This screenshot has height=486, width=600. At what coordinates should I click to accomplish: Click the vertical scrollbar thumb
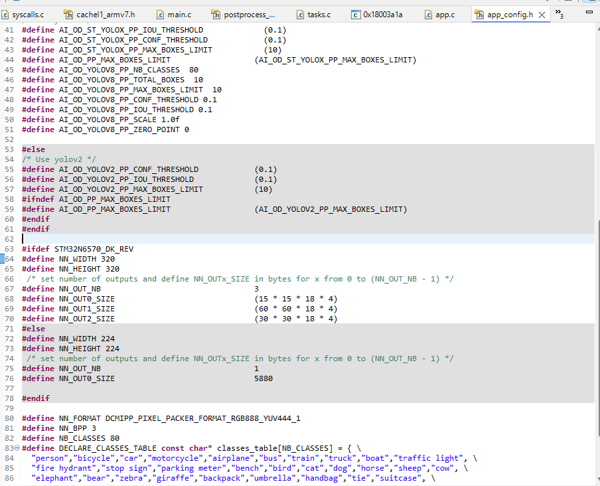(x=598, y=327)
